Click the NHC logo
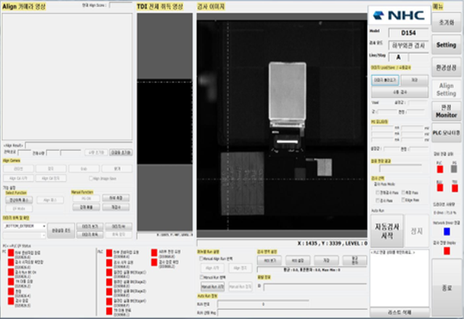Viewport: 464px width, 319px height. click(399, 15)
